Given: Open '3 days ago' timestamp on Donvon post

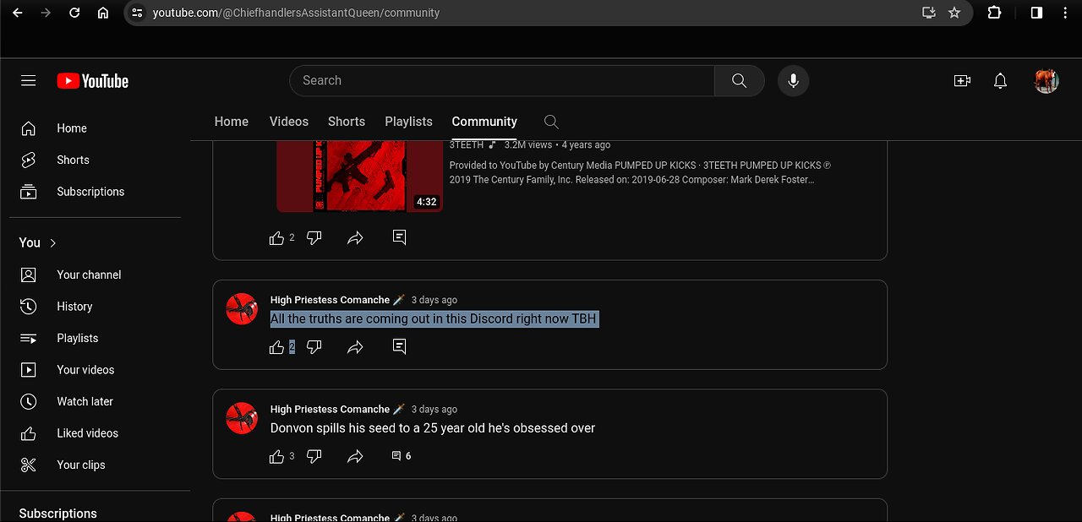Looking at the screenshot, I should coord(434,409).
